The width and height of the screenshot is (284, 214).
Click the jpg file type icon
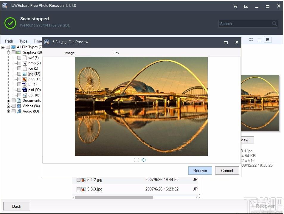point(24,74)
